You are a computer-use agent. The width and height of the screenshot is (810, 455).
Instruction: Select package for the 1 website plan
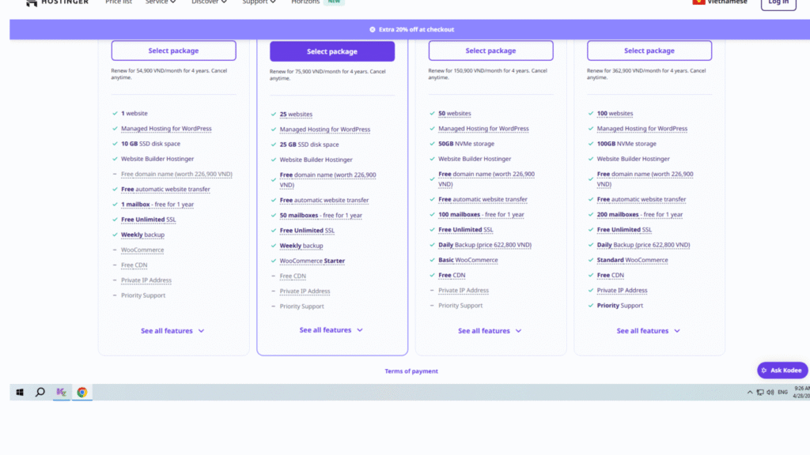pyautogui.click(x=173, y=51)
